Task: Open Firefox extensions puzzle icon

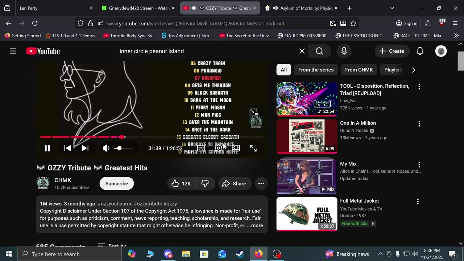Action: [x=428, y=23]
